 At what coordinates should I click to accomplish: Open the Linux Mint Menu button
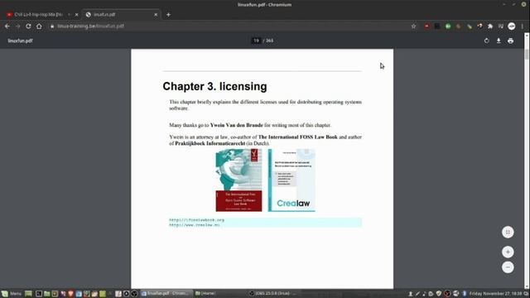tap(12, 293)
